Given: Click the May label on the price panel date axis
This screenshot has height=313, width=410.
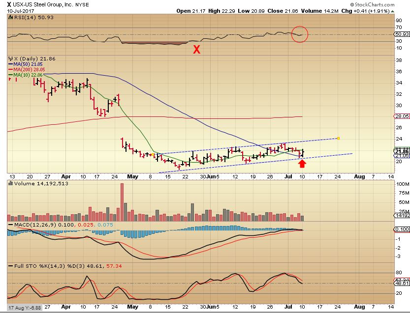Looking at the screenshot, I should 132,177.
